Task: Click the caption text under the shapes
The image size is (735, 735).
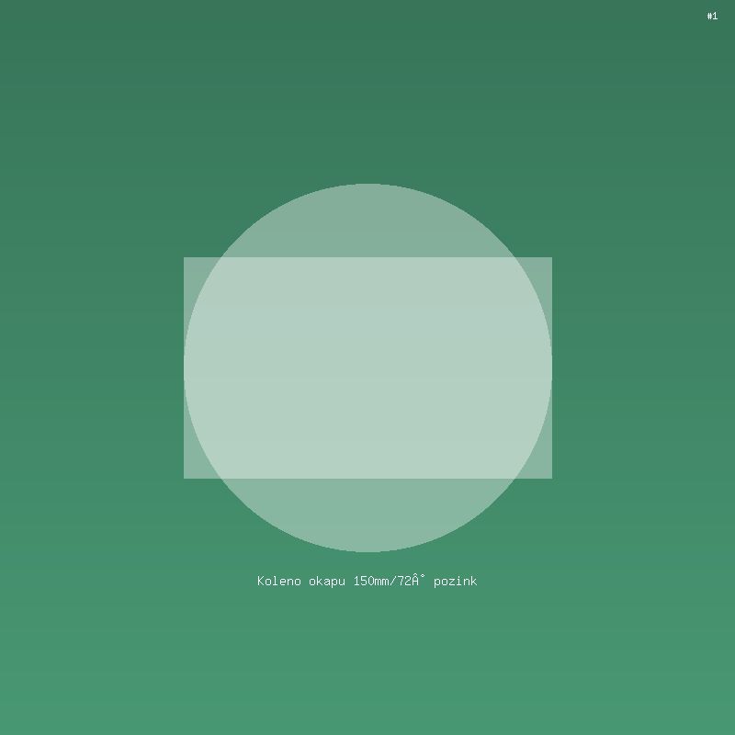Action: click(x=367, y=581)
